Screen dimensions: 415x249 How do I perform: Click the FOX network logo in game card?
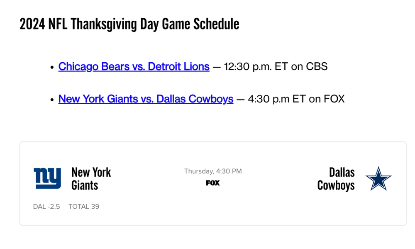[x=213, y=183]
